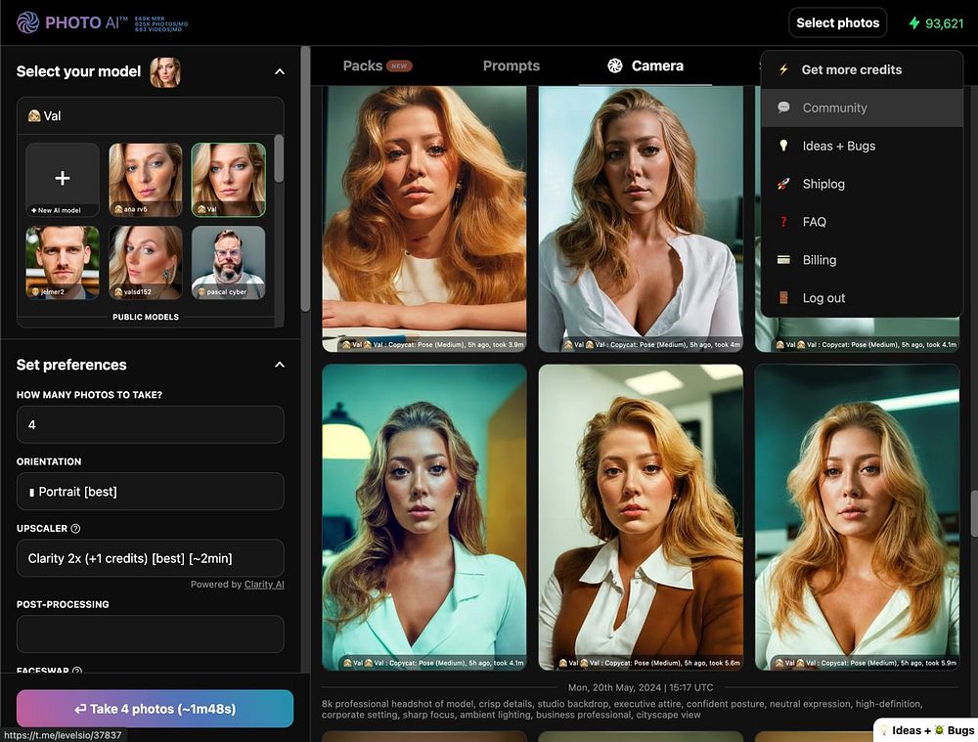Image resolution: width=978 pixels, height=742 pixels.
Task: Click the how many photos input field
Action: [151, 424]
